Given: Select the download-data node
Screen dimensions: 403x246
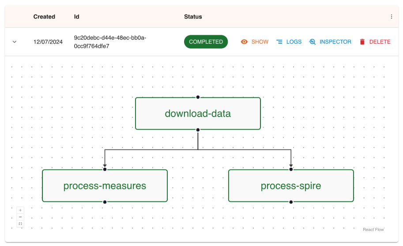Looking at the screenshot, I should (198, 114).
